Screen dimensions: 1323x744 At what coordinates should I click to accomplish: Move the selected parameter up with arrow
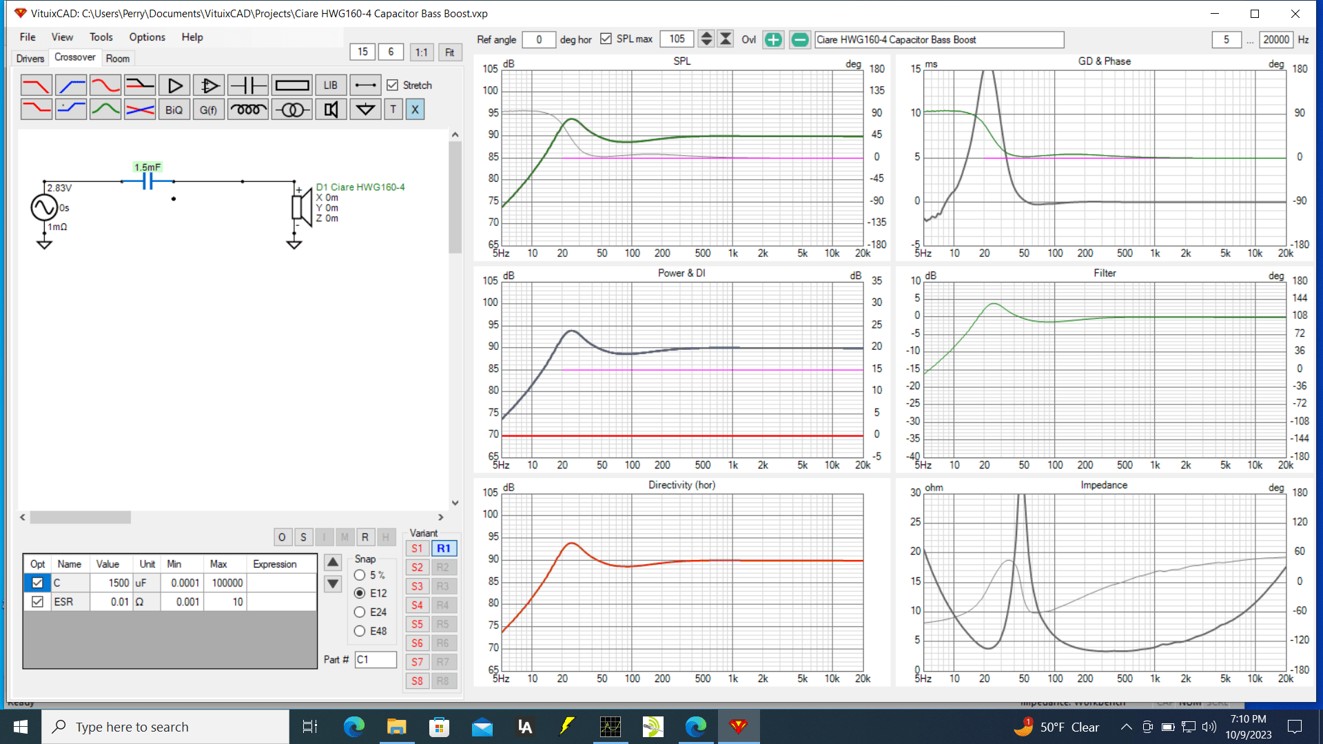[x=333, y=562]
